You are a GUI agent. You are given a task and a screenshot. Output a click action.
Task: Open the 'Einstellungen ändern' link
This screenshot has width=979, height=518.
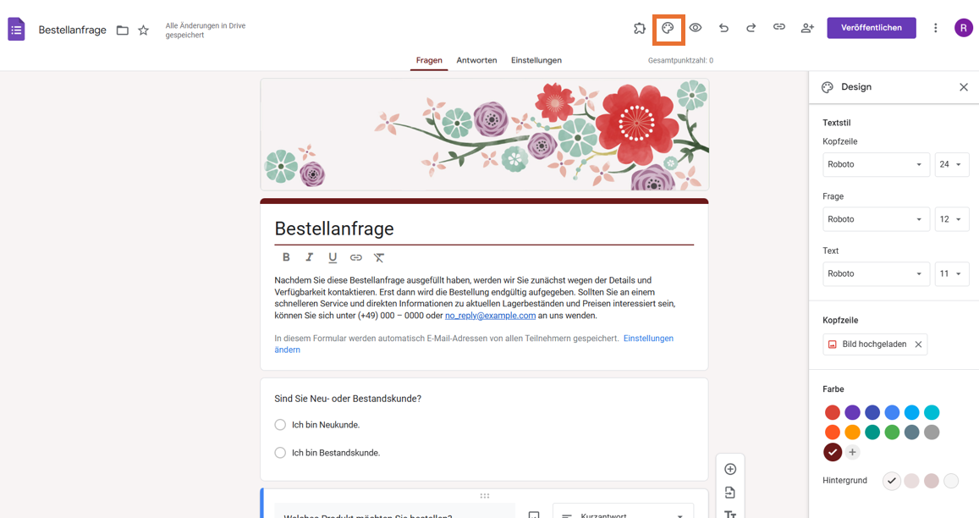pyautogui.click(x=648, y=337)
